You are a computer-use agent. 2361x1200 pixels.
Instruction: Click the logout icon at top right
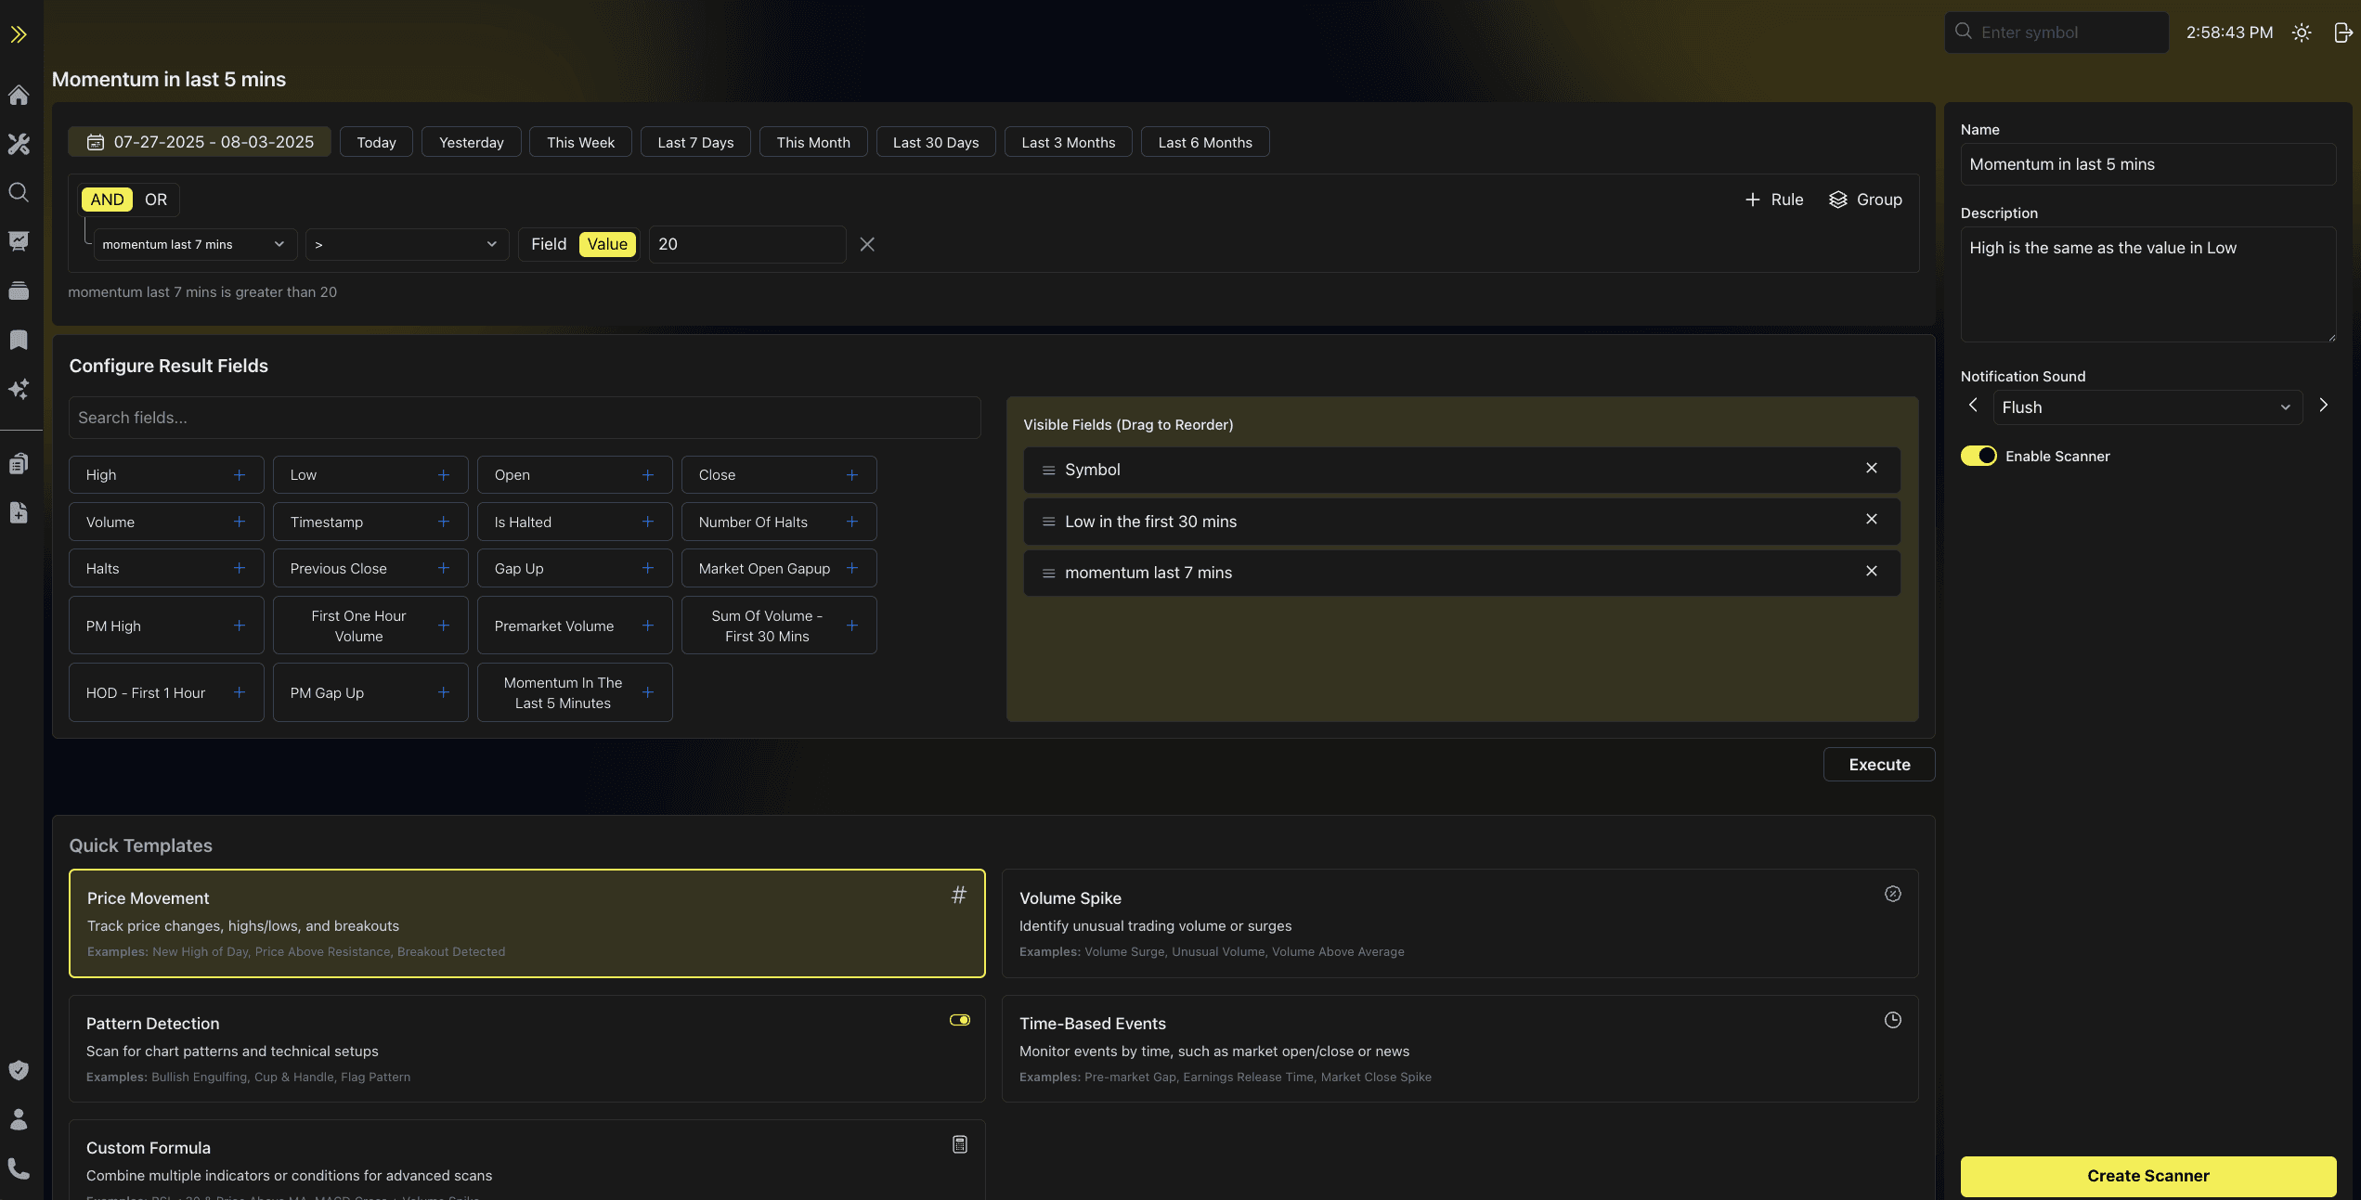(x=2342, y=32)
